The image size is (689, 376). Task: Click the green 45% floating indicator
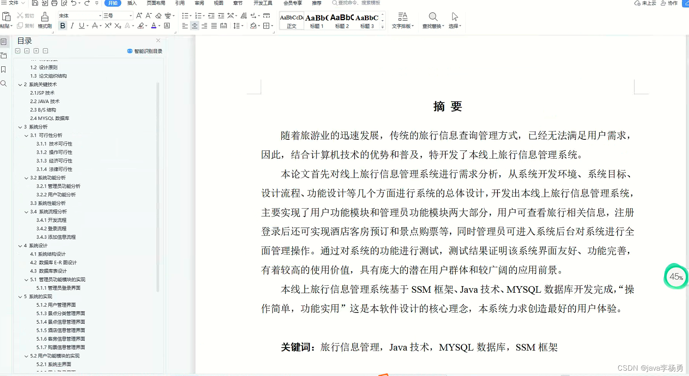pos(676,277)
